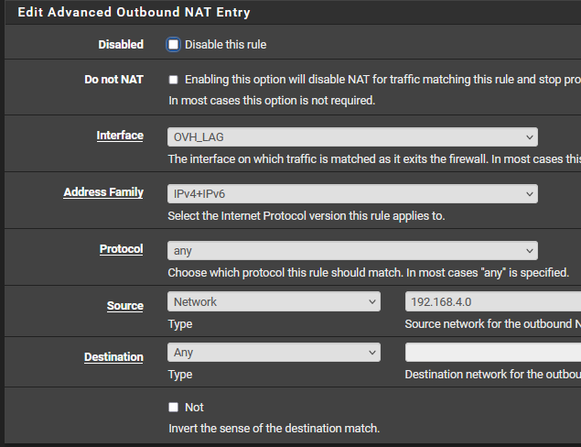Viewport: 581px width, 447px height.
Task: Click the source network field with 192.168.4.0
Action: tap(492, 301)
